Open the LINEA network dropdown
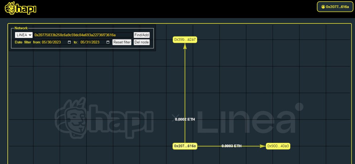The width and height of the screenshot is (355, 164). tap(24, 35)
